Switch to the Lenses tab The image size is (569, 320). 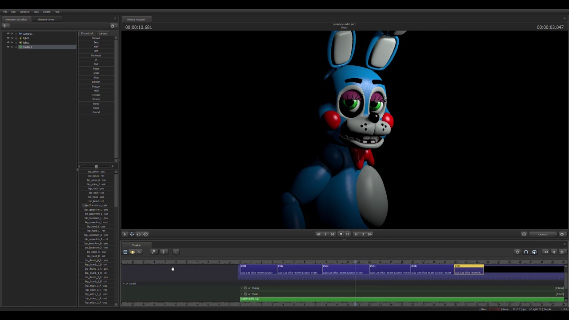point(103,33)
